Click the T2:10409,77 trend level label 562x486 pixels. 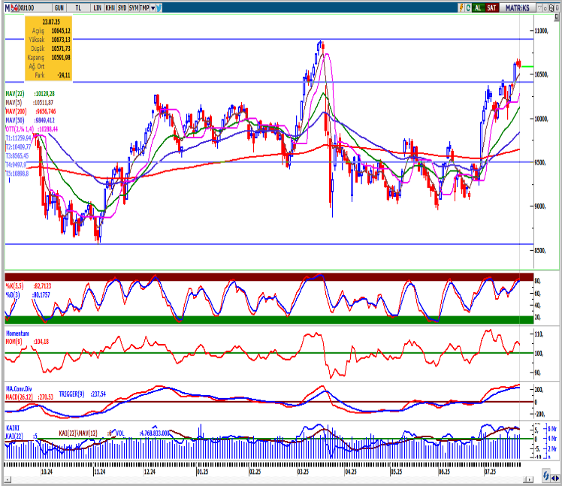pyautogui.click(x=19, y=147)
